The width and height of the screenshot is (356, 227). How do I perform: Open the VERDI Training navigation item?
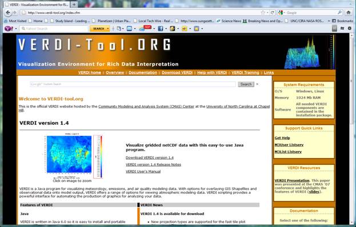coord(245,72)
